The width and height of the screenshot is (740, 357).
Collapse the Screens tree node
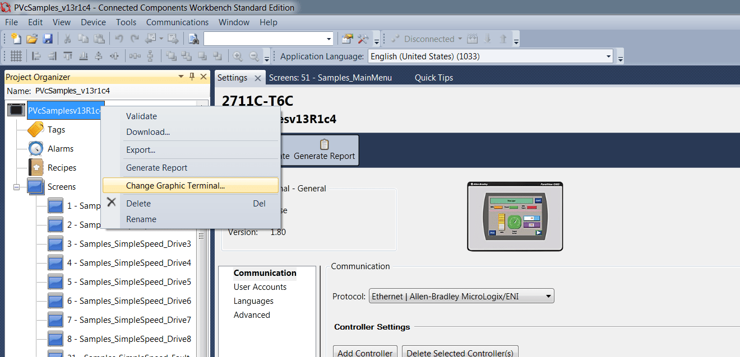[x=16, y=186]
